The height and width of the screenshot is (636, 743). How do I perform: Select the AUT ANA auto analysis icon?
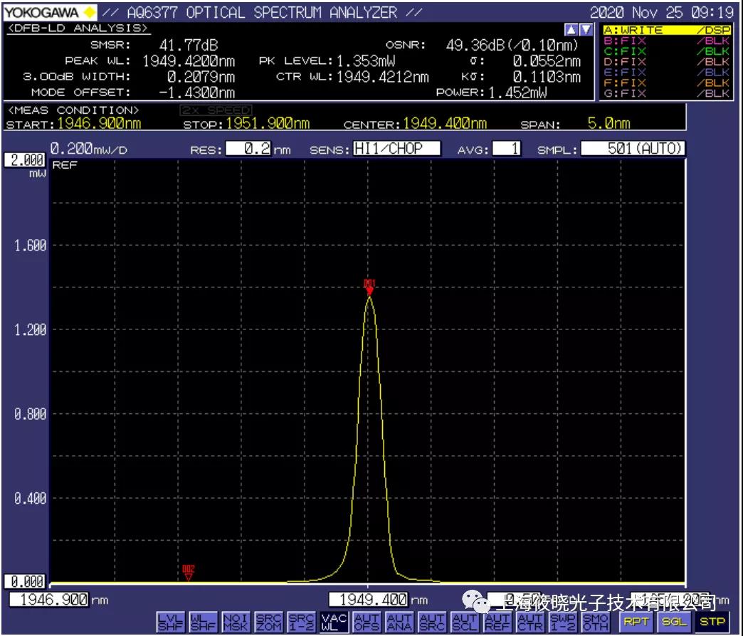click(x=399, y=622)
